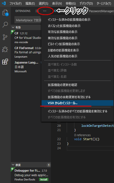Click the clear extensions list icon

click(x=37, y=11)
